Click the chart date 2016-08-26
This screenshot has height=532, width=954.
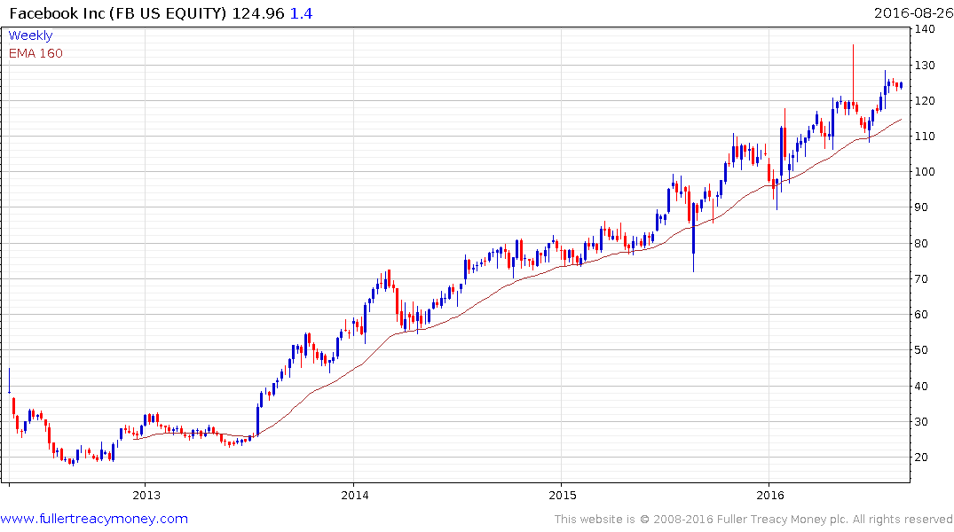(x=913, y=12)
